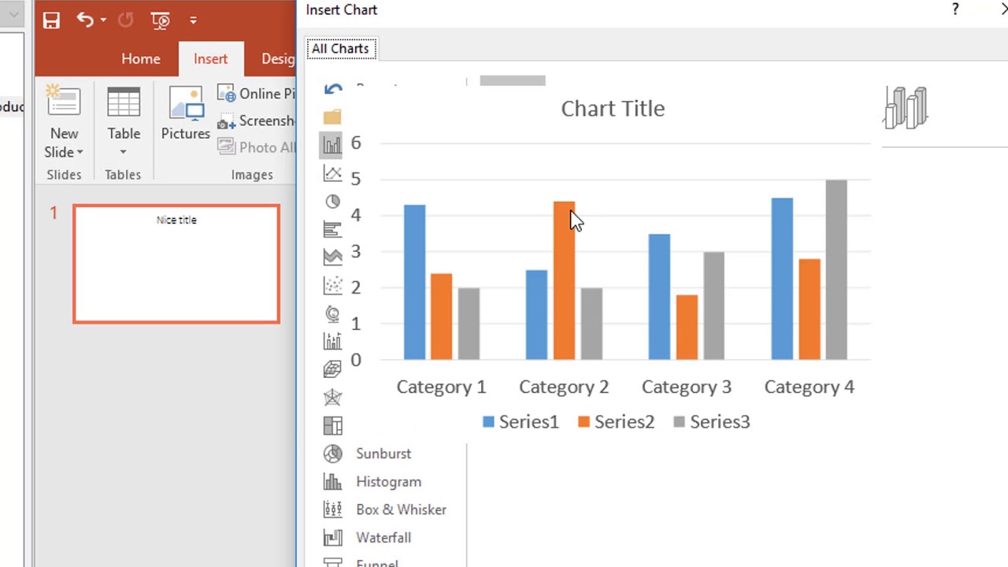1008x567 pixels.
Task: Click the Screenshot button in the Images group
Action: pos(257,121)
